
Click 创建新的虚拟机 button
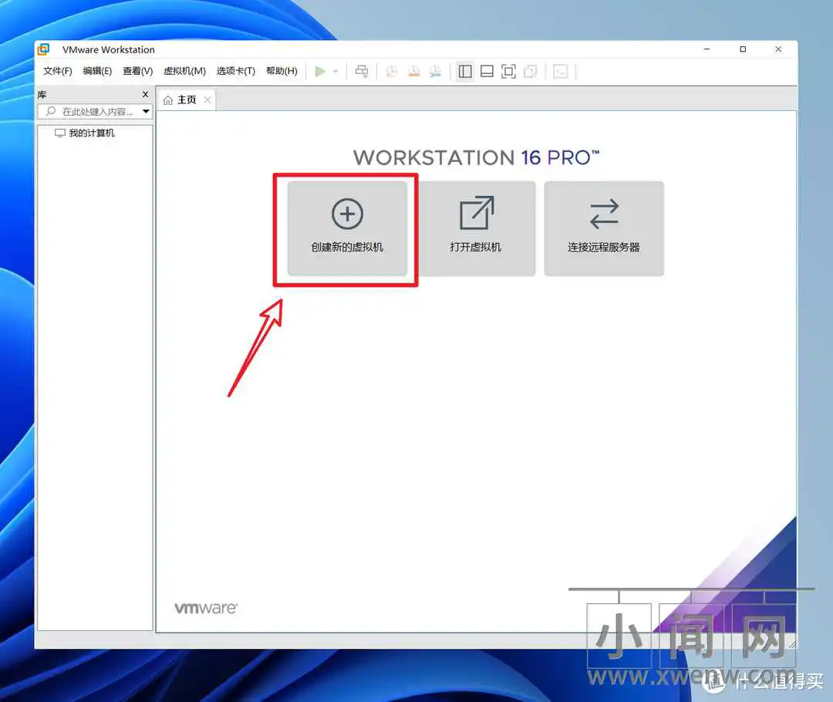347,228
